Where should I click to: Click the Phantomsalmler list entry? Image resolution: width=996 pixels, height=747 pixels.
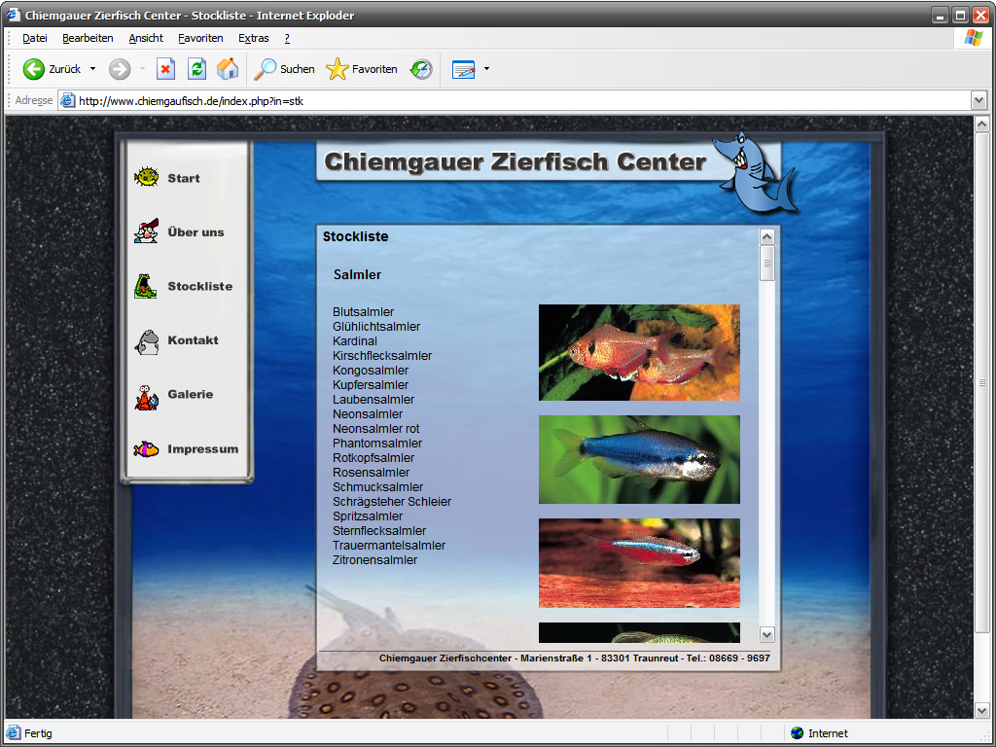click(377, 444)
